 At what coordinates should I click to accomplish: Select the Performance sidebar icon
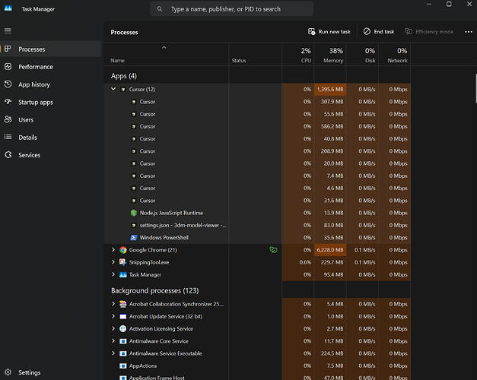coord(8,66)
